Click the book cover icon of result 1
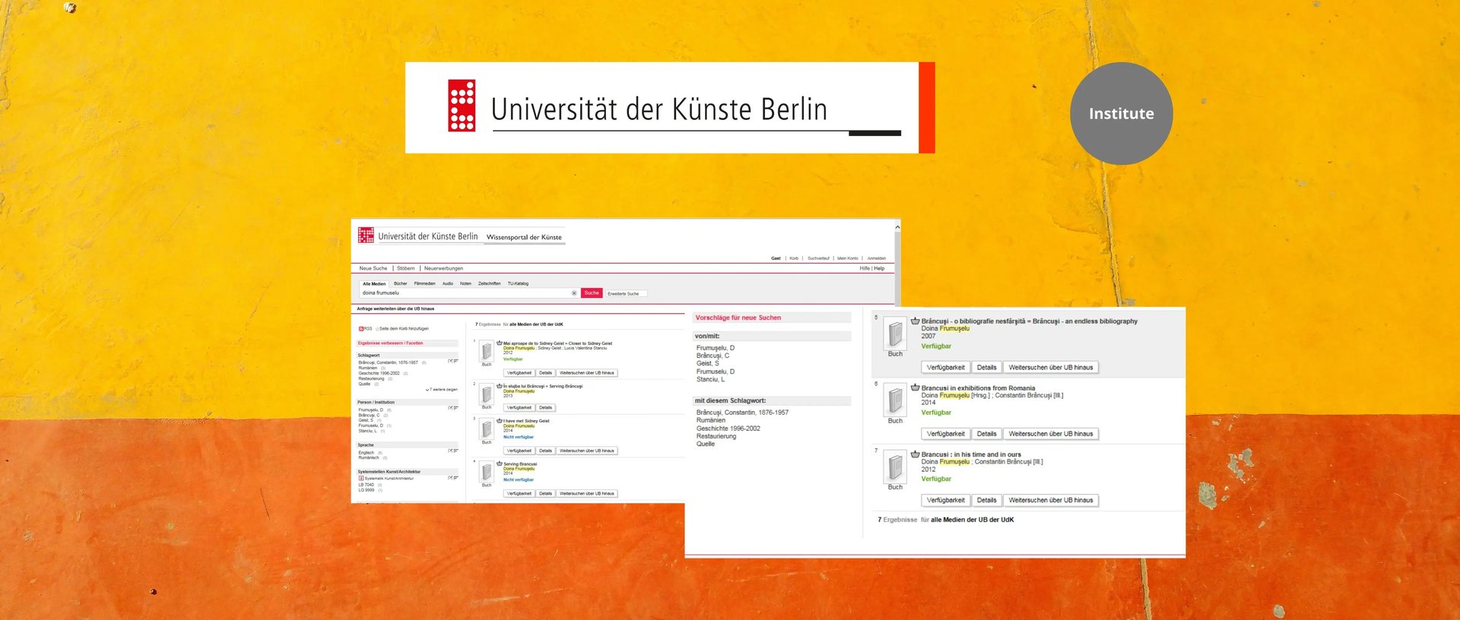This screenshot has height=620, width=1460. pyautogui.click(x=487, y=352)
